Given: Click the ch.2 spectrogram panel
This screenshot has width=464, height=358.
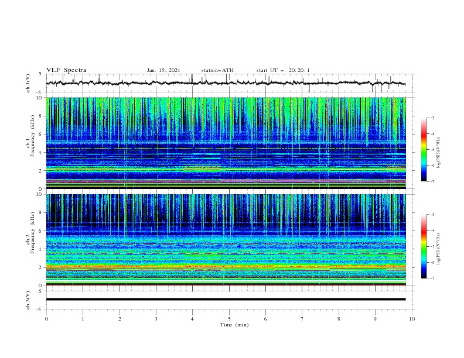Looking at the screenshot, I should pos(226,240).
